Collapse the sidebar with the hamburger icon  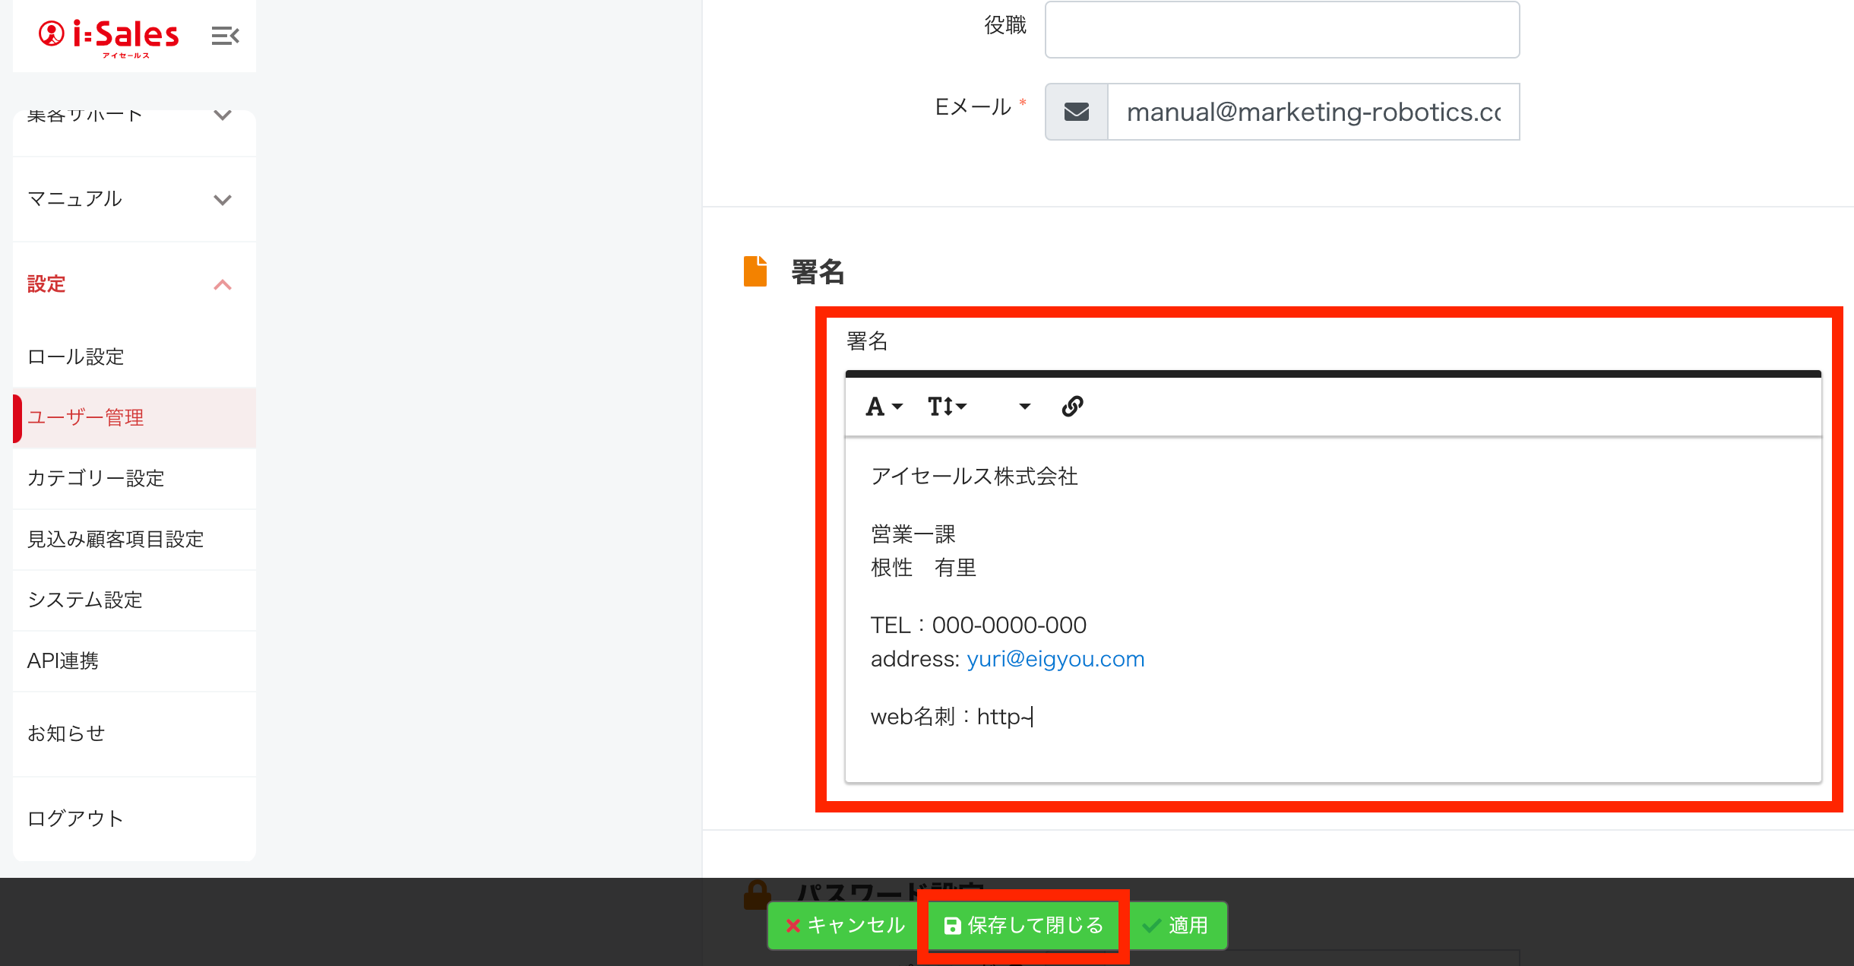pos(225,36)
